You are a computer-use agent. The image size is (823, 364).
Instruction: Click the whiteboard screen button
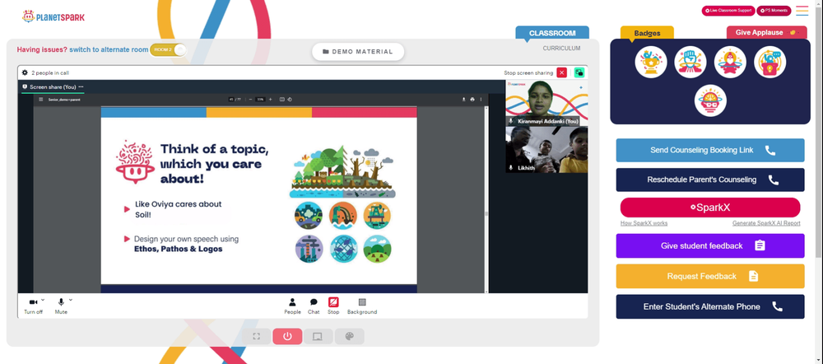(x=318, y=336)
